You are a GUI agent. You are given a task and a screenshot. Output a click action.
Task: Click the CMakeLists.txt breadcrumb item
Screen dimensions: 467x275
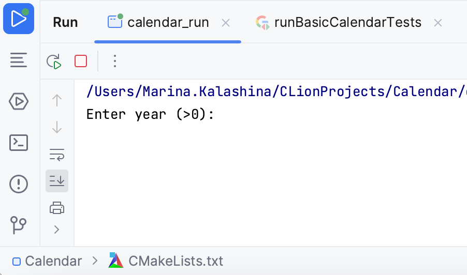[x=176, y=261]
